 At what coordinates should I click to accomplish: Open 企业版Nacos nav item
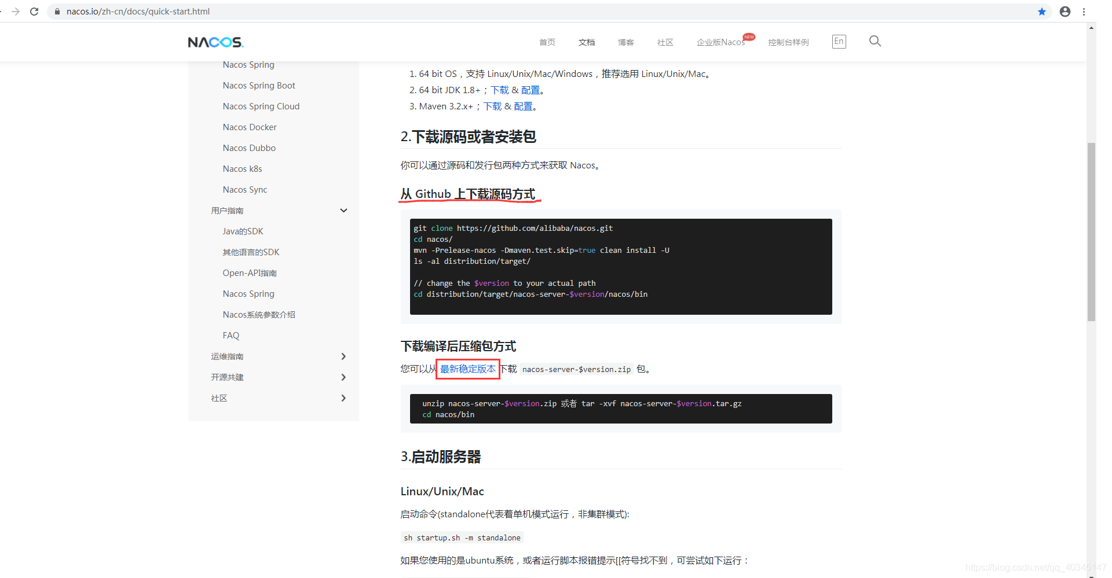pos(720,42)
